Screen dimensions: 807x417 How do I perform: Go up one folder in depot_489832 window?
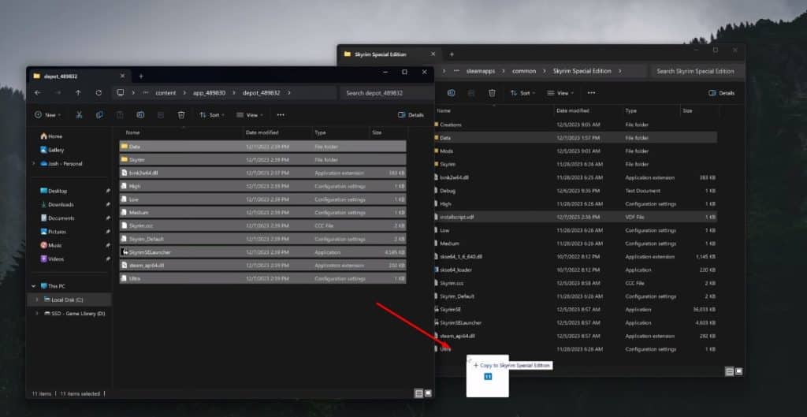point(78,93)
